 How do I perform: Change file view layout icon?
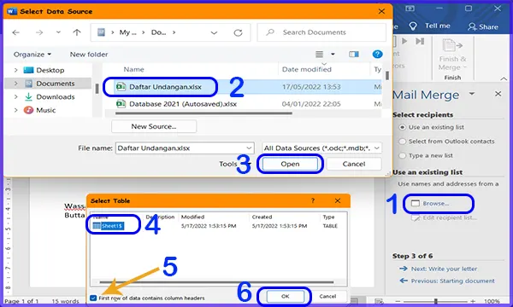[x=319, y=55]
